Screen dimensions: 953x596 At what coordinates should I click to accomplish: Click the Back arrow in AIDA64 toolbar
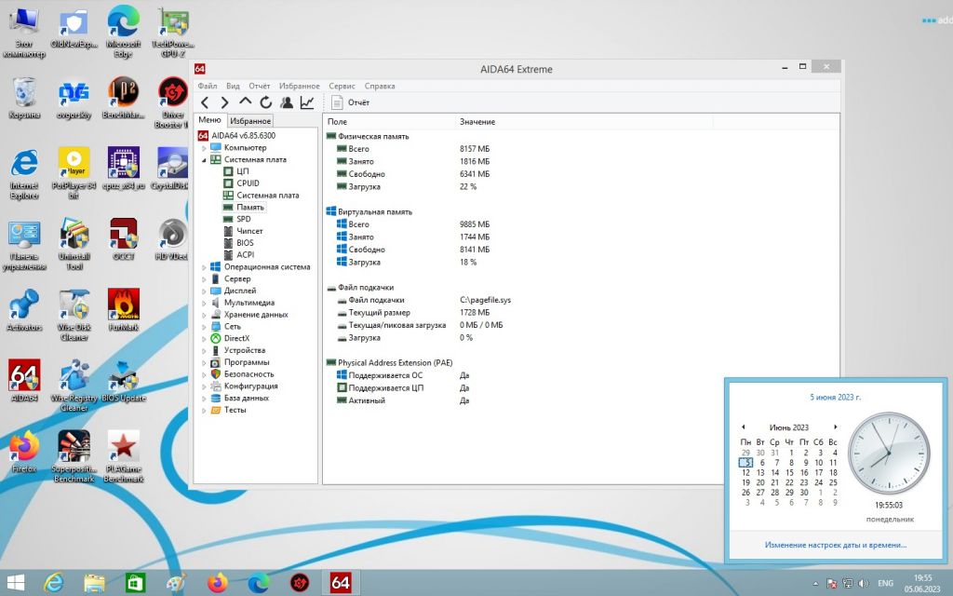pyautogui.click(x=205, y=102)
